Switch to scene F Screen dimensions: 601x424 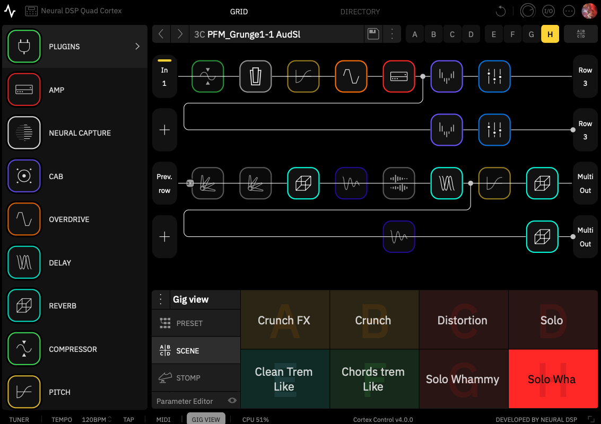coord(512,34)
